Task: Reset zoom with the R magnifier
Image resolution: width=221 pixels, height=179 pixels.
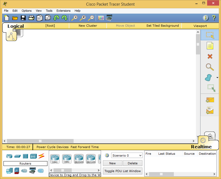Action: (83, 18)
